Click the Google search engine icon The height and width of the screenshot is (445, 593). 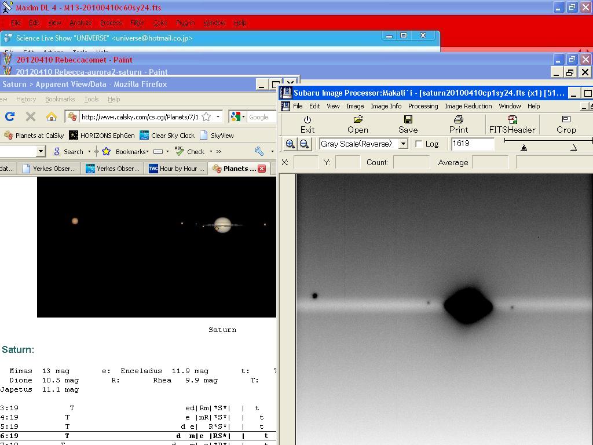coord(235,116)
